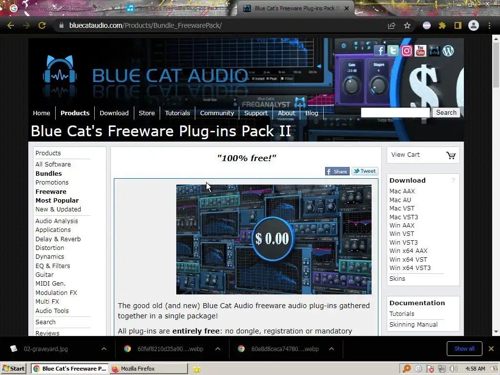Open the Skins link
Image resolution: width=500 pixels, height=375 pixels.
[x=397, y=278]
